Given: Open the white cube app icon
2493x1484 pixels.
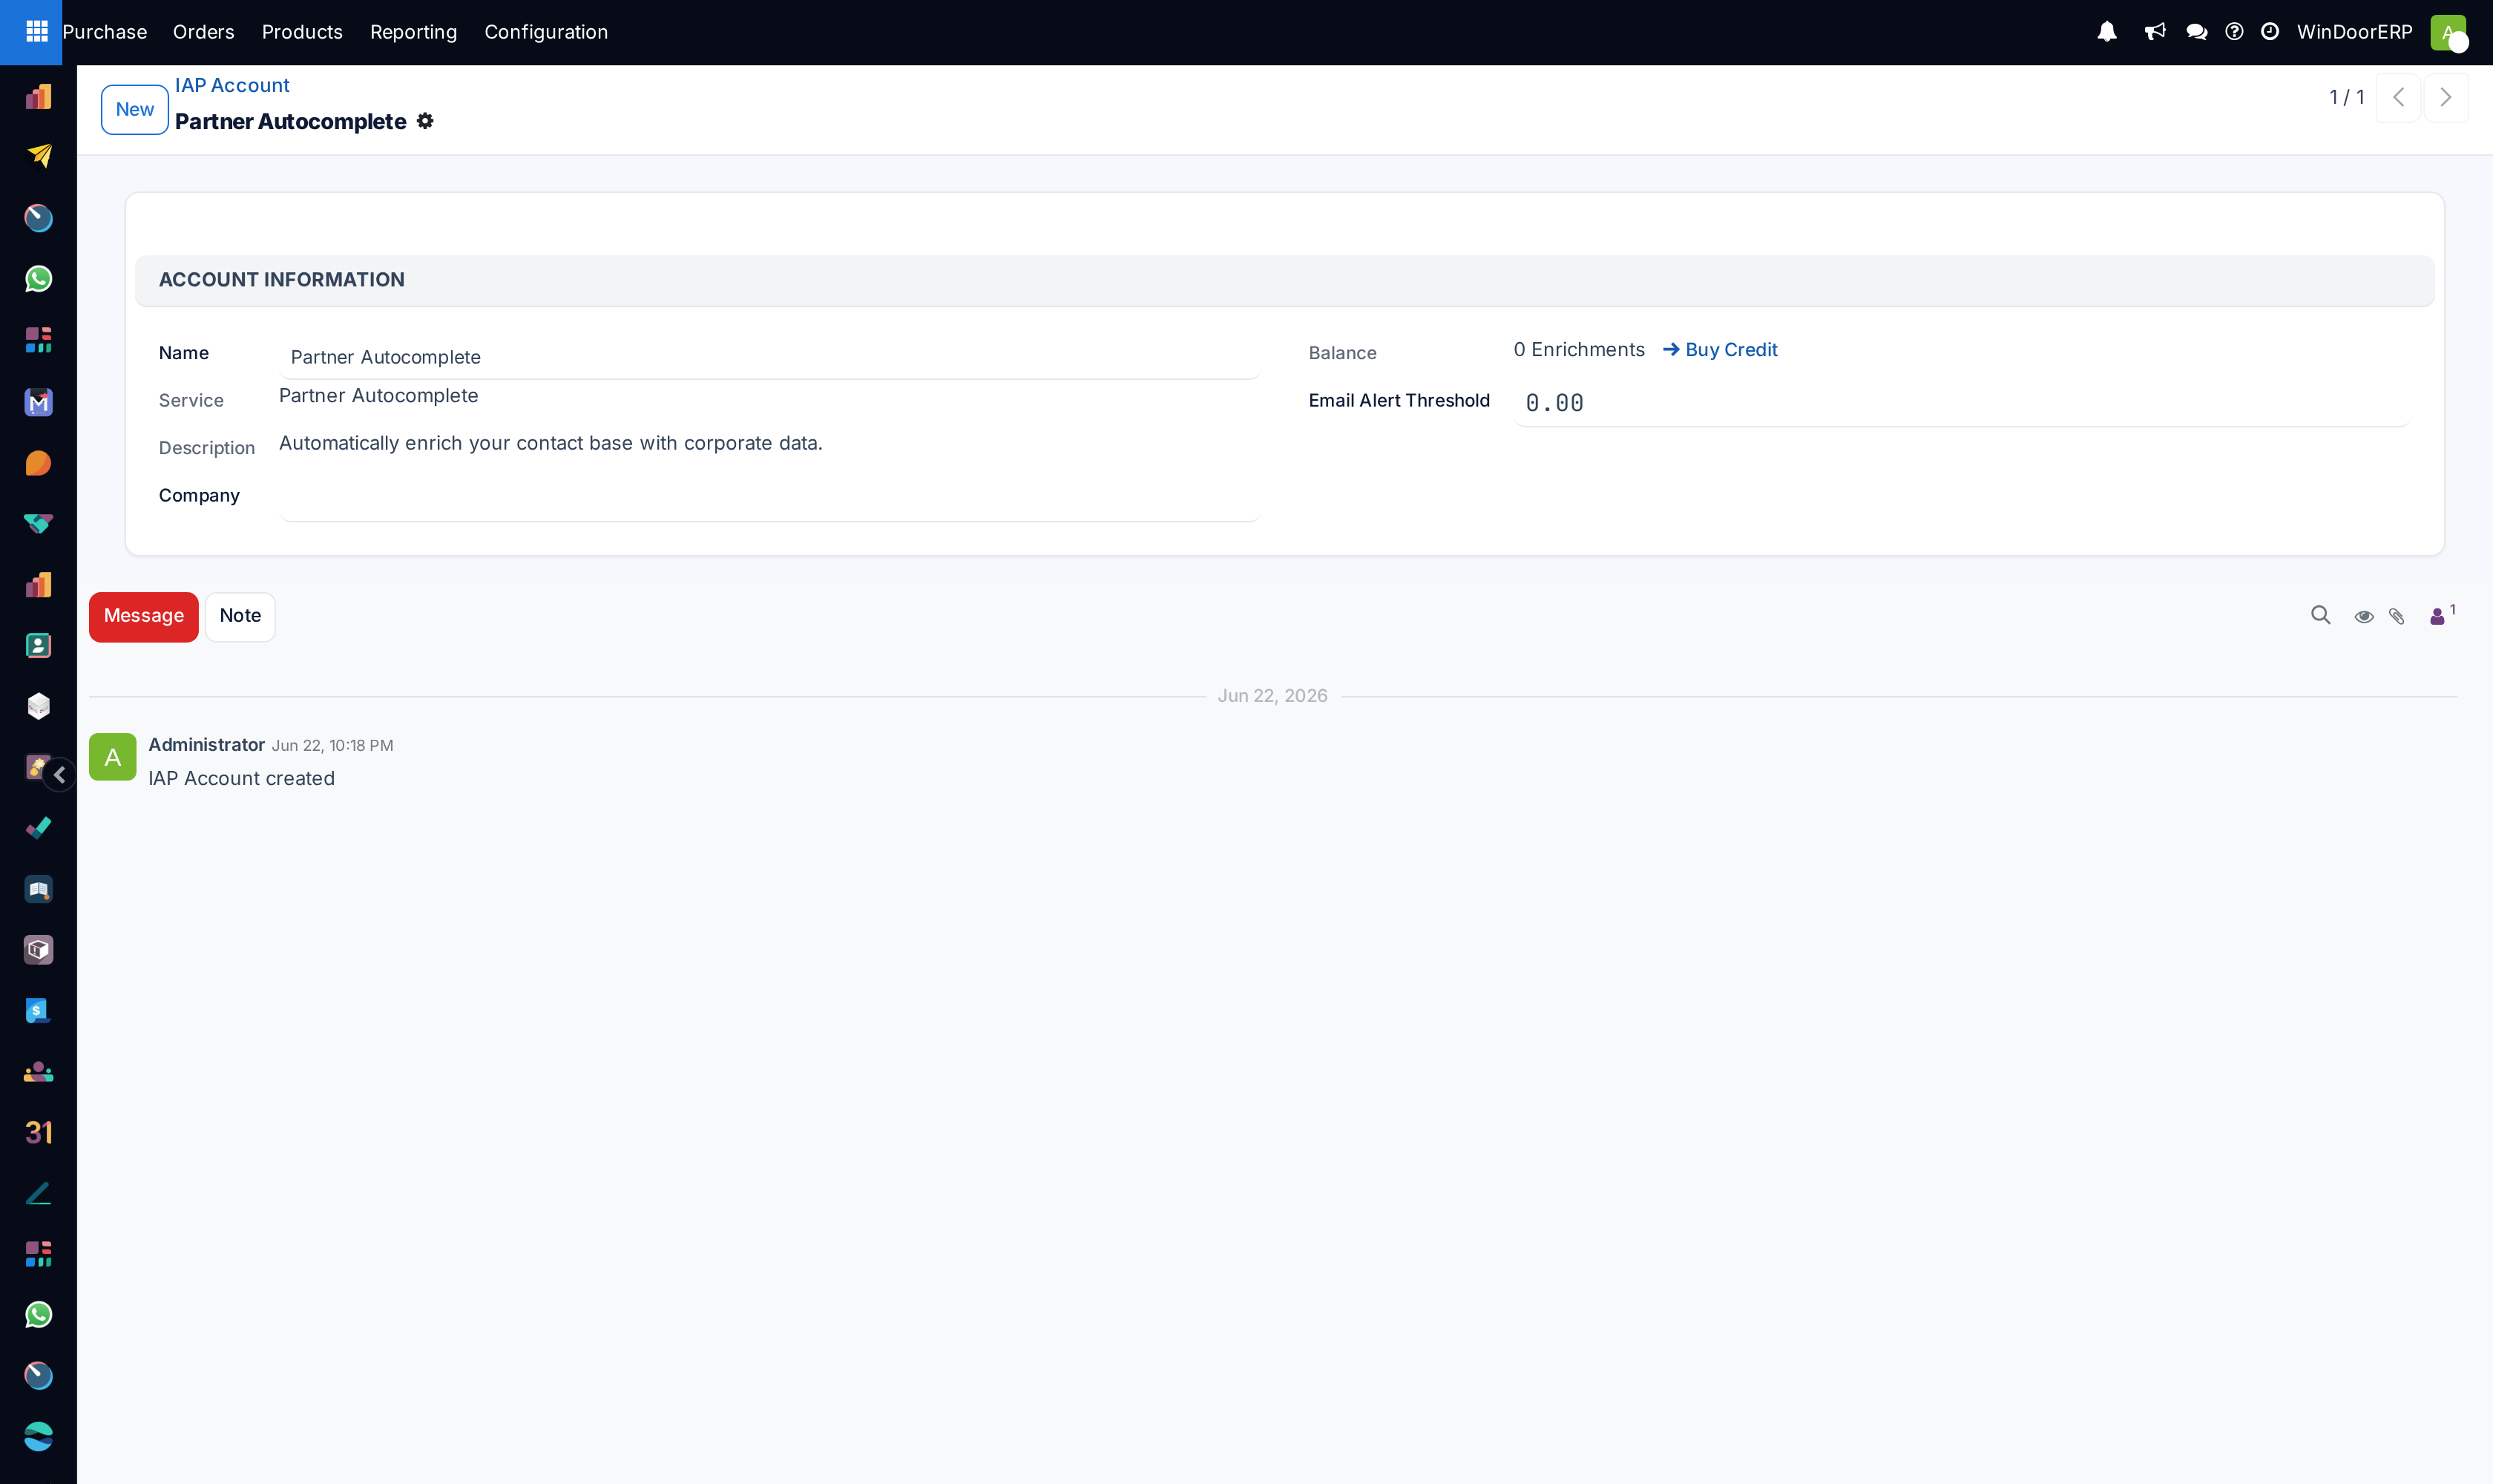Looking at the screenshot, I should point(38,707).
